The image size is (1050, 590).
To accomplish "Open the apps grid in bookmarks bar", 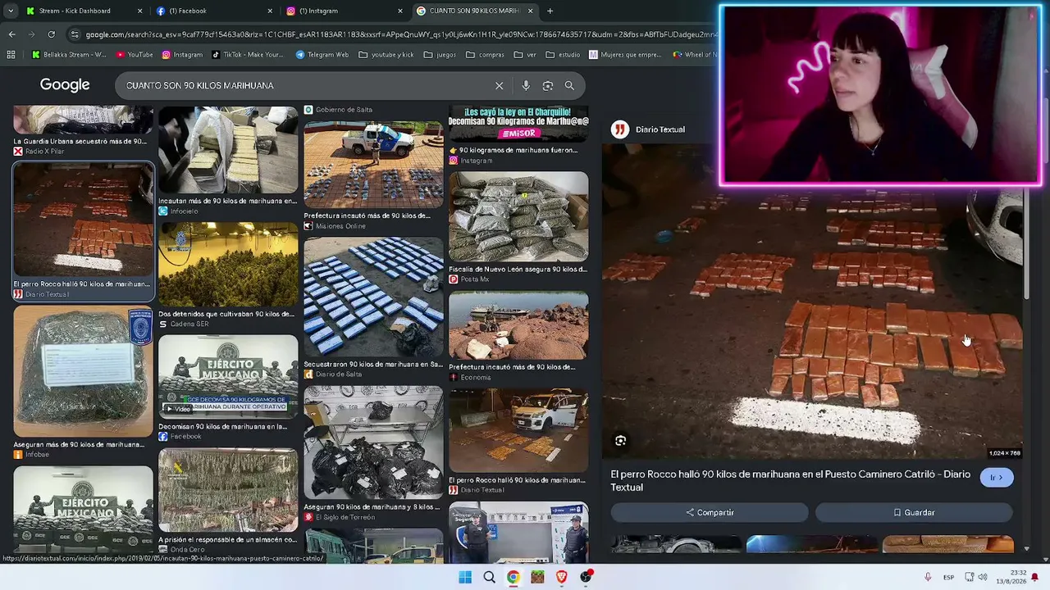I will point(11,55).
